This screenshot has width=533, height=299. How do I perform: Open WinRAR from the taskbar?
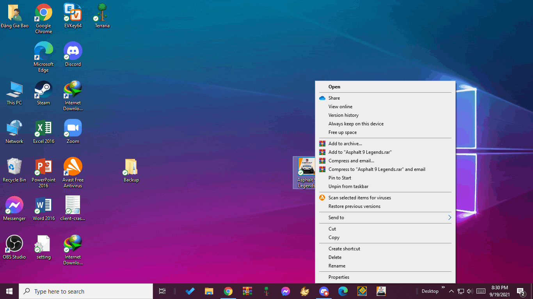point(247,291)
